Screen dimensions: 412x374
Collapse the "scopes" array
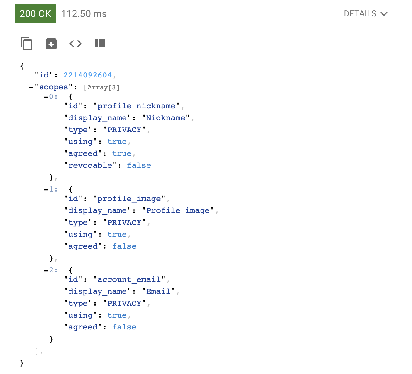(x=31, y=88)
